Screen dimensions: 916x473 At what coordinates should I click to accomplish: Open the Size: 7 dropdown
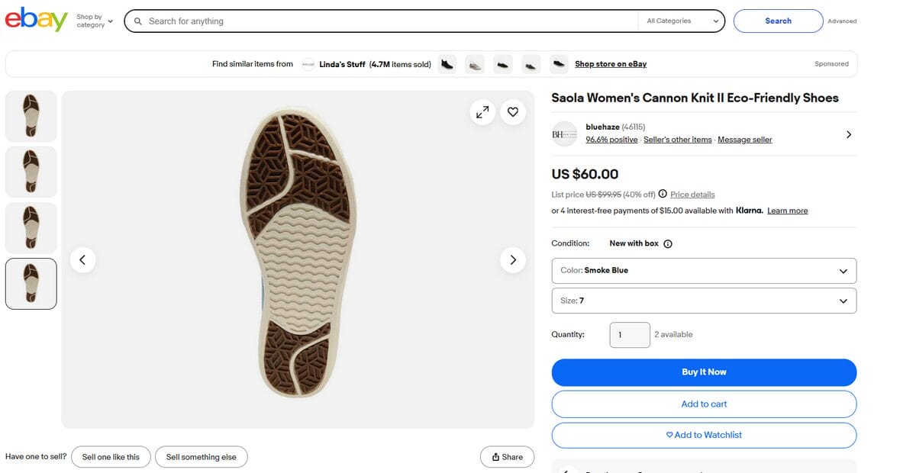pos(703,301)
